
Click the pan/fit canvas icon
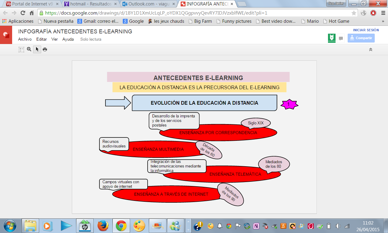pos(21,49)
